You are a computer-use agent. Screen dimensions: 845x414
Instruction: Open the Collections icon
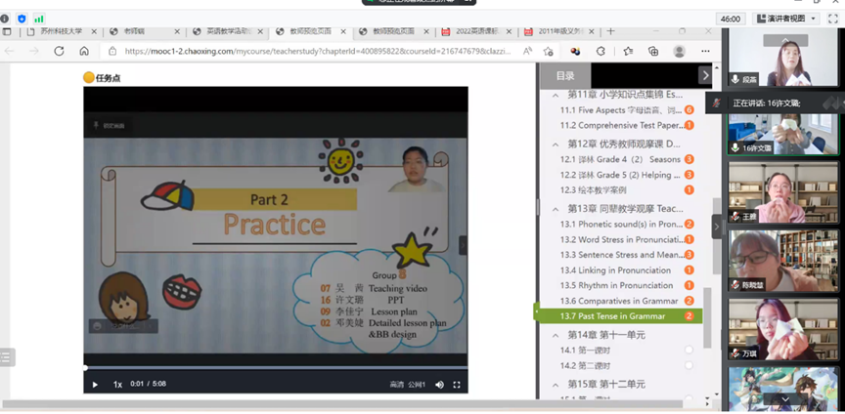(653, 51)
